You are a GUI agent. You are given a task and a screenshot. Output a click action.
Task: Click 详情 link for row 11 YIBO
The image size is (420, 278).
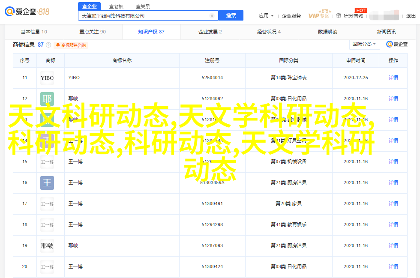pyautogui.click(x=393, y=78)
